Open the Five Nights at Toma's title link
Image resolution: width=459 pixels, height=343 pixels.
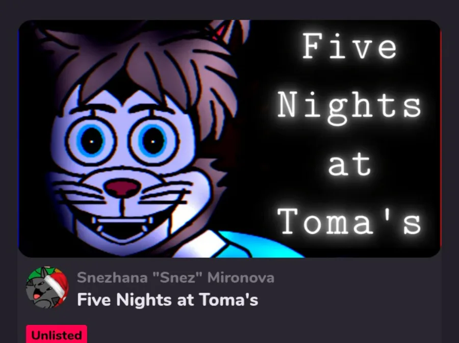coord(167,300)
